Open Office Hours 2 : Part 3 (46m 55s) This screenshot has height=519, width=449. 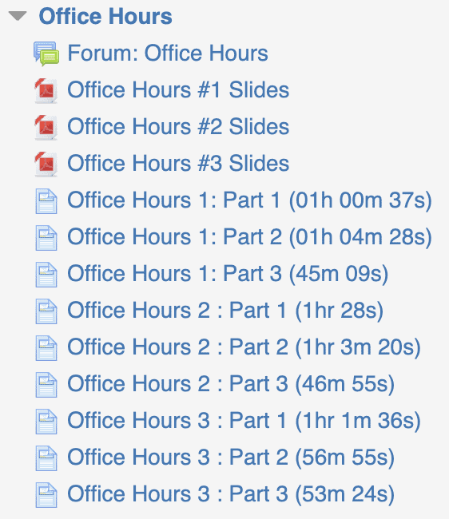[x=231, y=384]
